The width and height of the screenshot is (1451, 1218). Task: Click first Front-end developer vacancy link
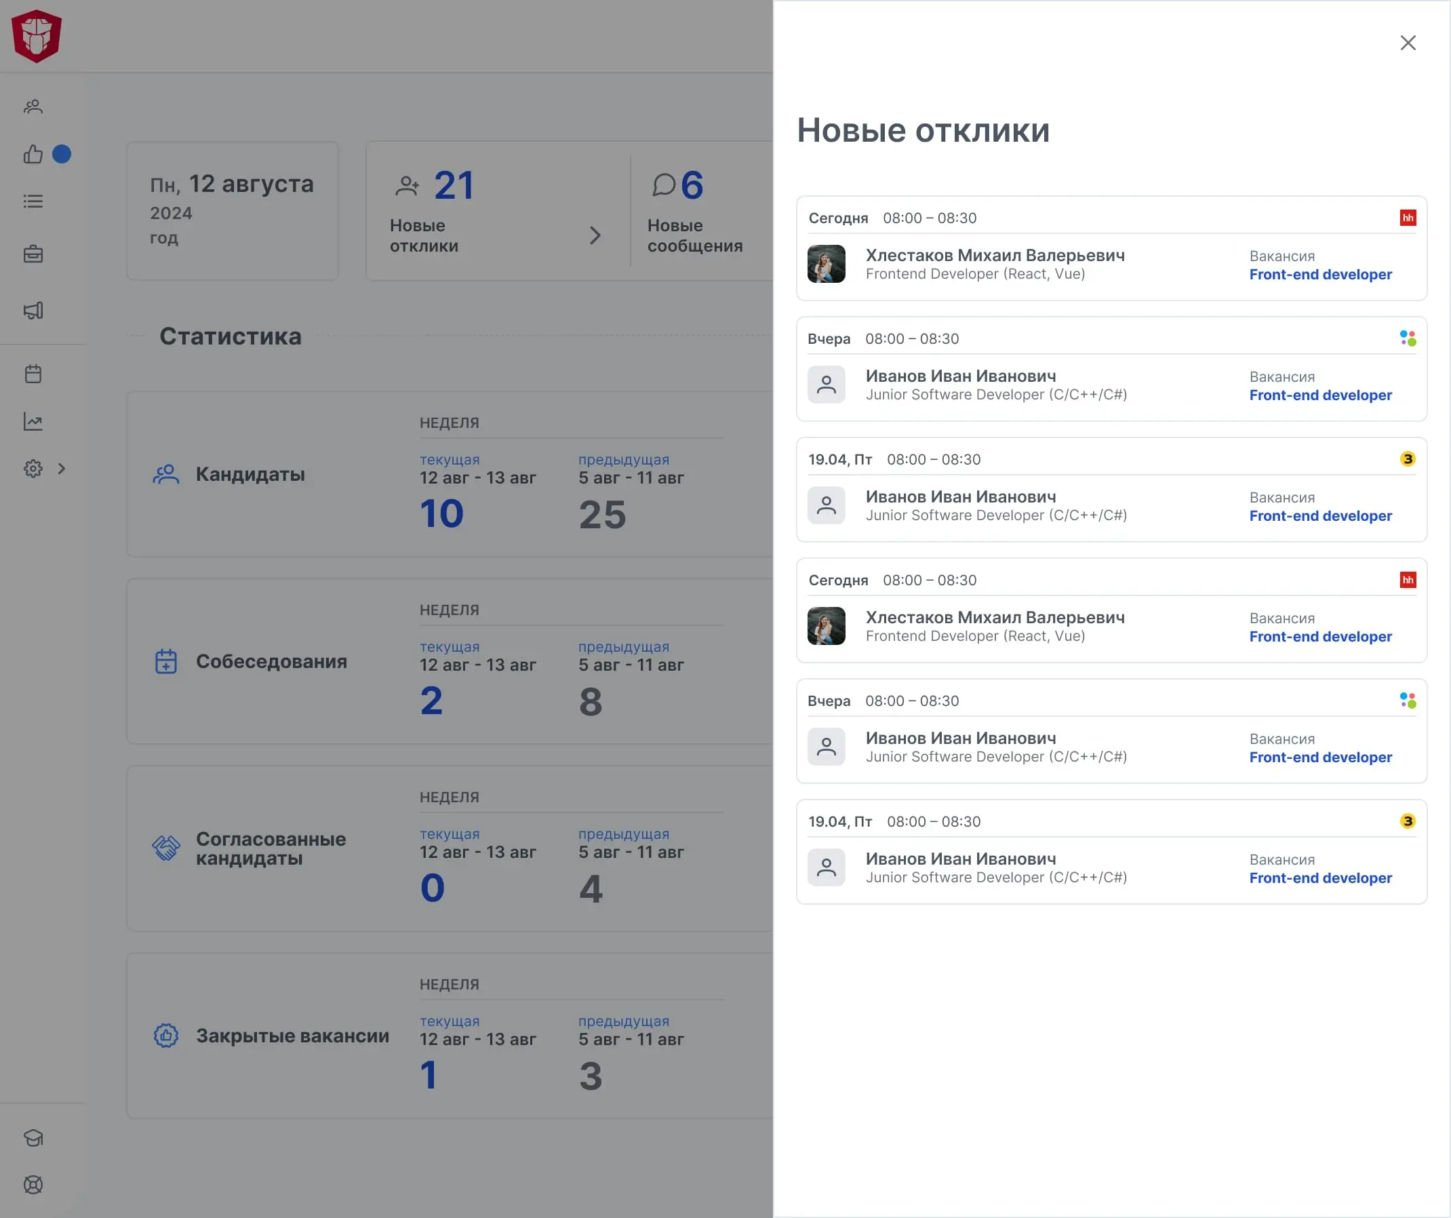tap(1319, 275)
